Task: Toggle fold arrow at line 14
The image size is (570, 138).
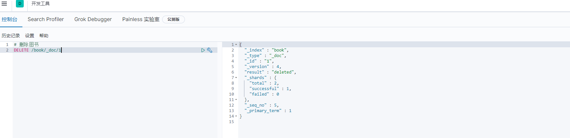Action: click(x=236, y=116)
